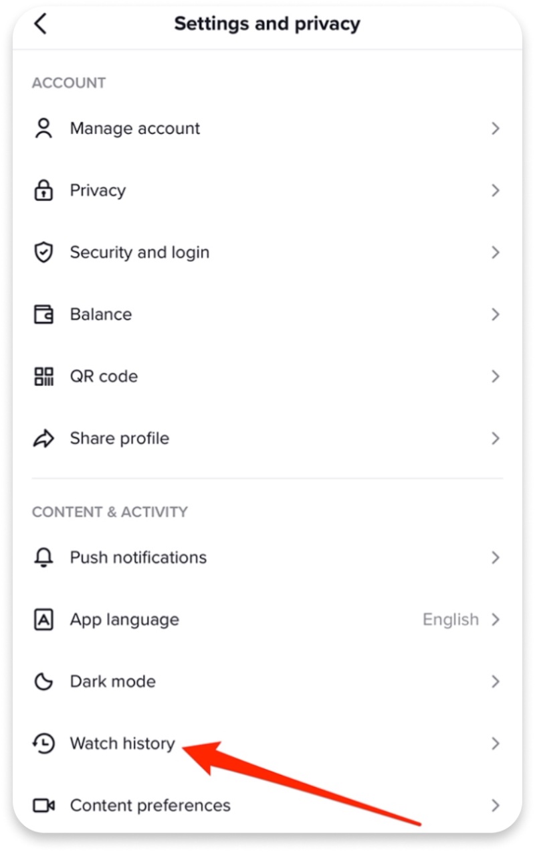Select the App language label
Viewport: 535px width, 852px height.
[124, 620]
